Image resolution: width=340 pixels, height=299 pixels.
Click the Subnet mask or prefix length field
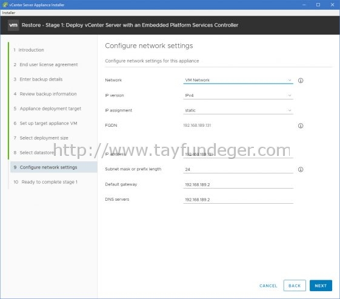coord(238,169)
